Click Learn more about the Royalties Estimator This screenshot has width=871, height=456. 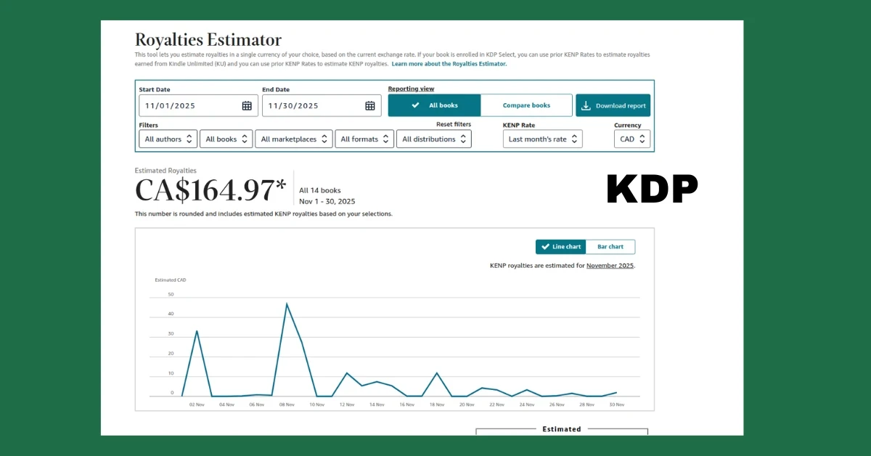click(x=449, y=64)
